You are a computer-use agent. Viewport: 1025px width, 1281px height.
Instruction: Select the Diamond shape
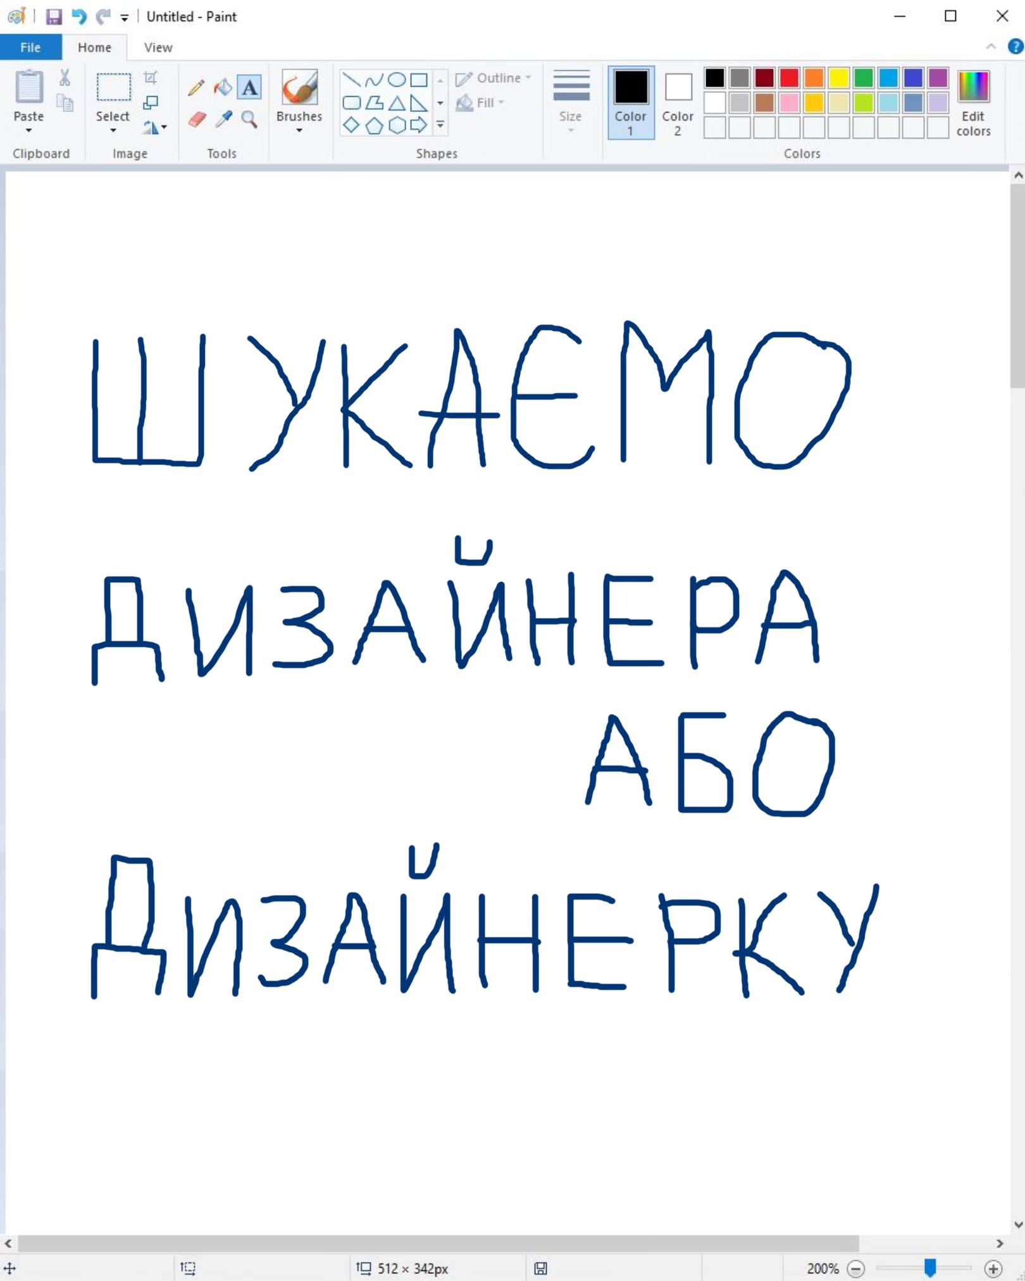[351, 125]
